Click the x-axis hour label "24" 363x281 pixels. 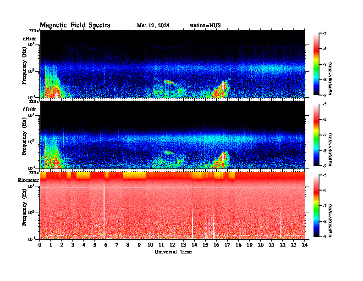[x=305, y=245]
